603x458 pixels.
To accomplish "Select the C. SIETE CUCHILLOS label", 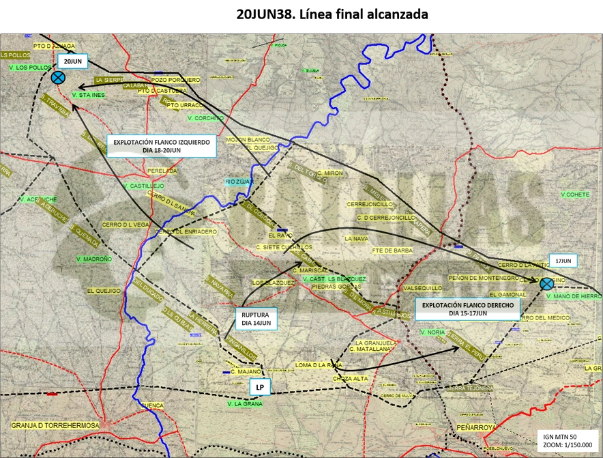I will coord(284,247).
